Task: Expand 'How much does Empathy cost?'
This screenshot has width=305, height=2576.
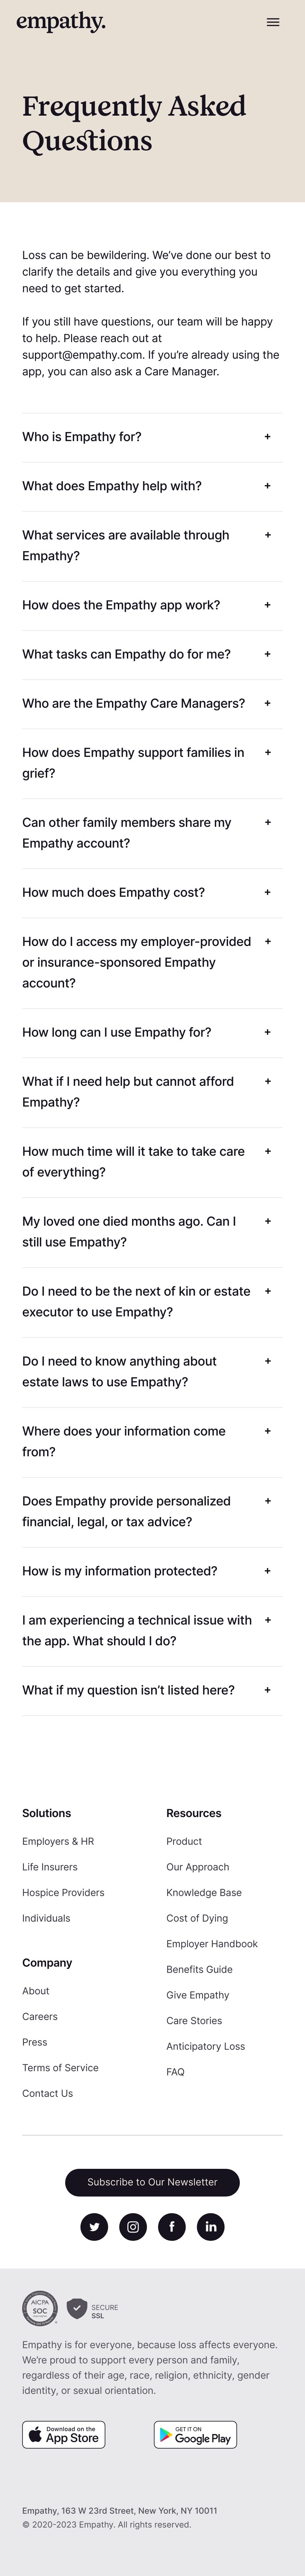Action: [x=152, y=892]
